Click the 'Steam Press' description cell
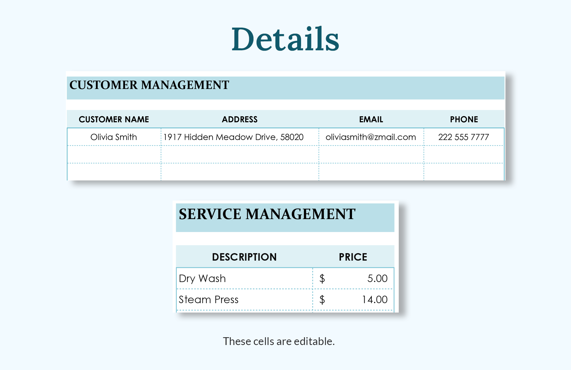 click(244, 300)
